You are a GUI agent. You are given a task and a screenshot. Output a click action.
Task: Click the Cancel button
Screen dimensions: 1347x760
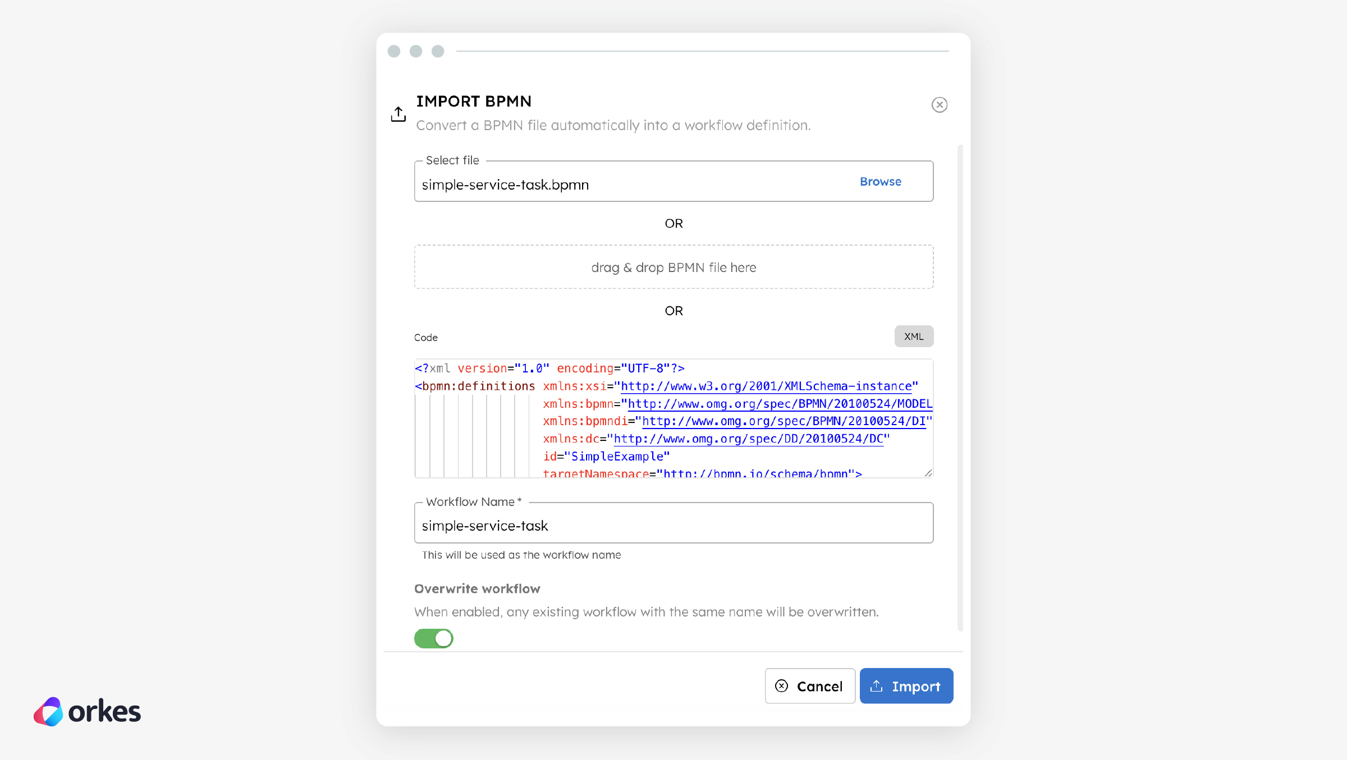coord(810,686)
